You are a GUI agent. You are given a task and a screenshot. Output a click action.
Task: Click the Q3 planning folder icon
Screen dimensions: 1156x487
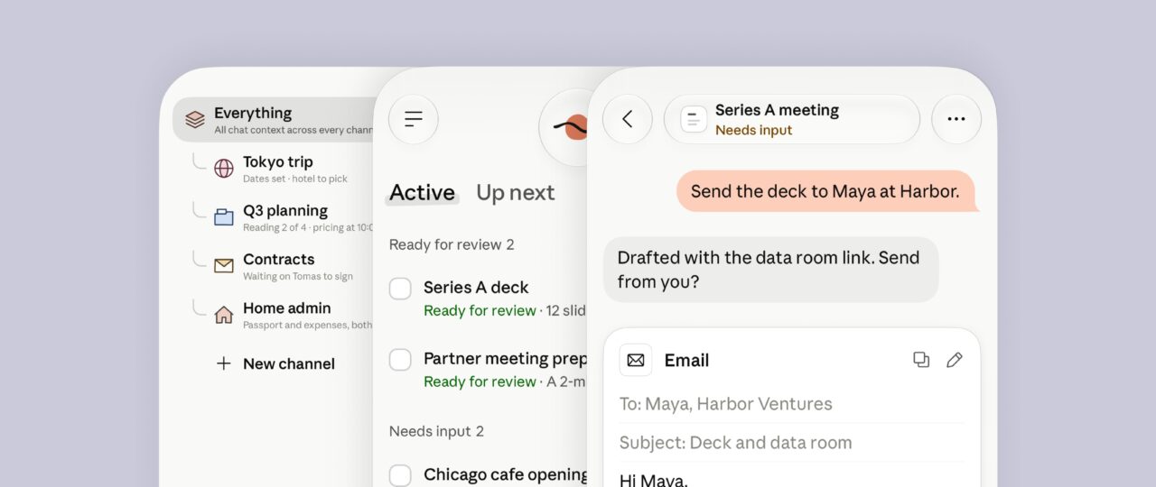pyautogui.click(x=224, y=217)
